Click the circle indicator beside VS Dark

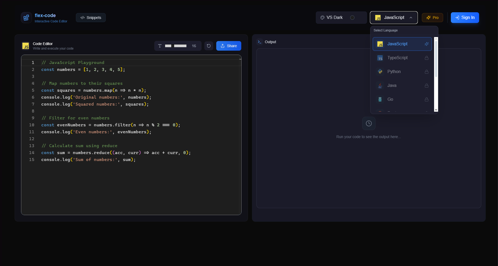[352, 18]
